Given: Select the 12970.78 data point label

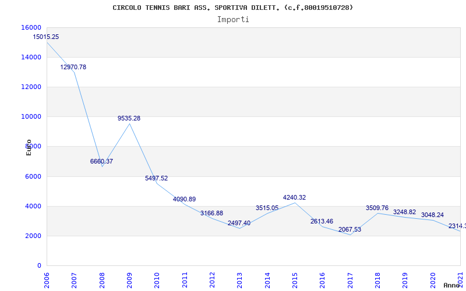Looking at the screenshot, I should point(73,67).
